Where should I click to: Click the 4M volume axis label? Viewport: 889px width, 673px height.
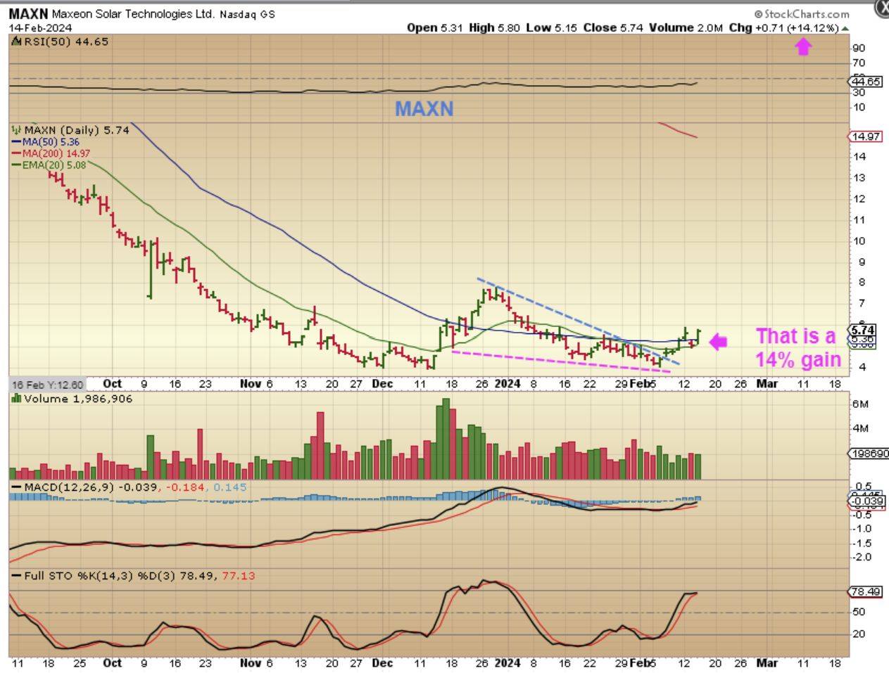click(x=860, y=428)
